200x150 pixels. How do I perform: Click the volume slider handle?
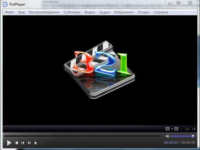coord(193,136)
